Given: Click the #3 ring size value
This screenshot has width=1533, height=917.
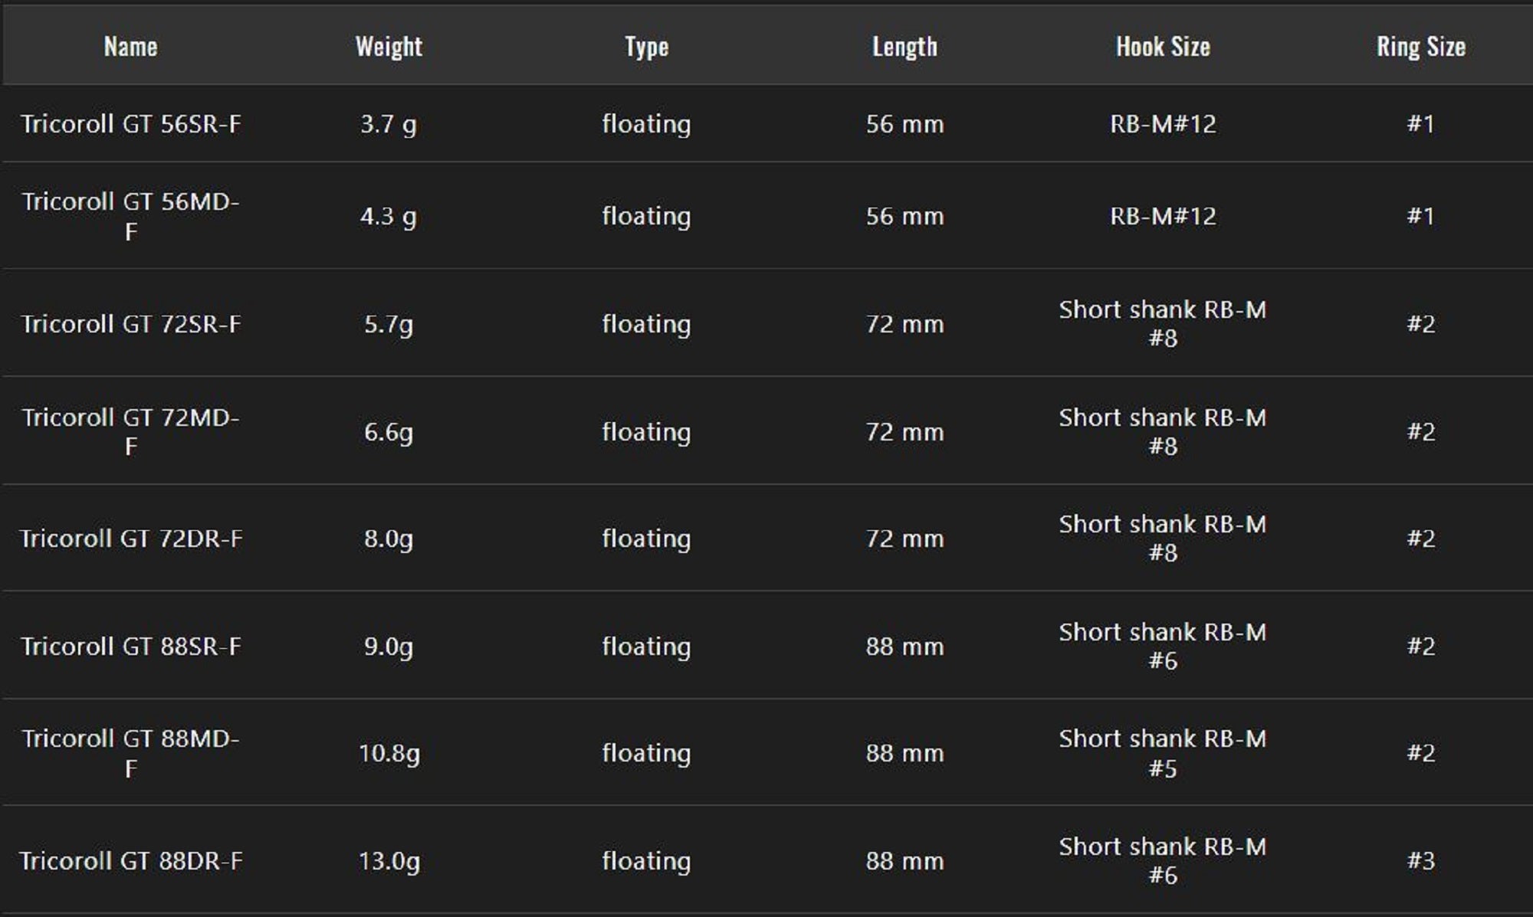Looking at the screenshot, I should [1420, 861].
